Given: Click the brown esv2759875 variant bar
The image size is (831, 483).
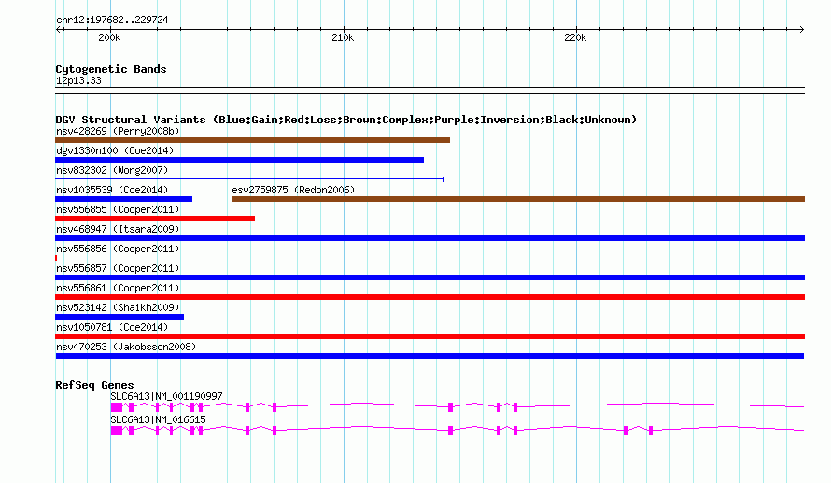Looking at the screenshot, I should (518, 199).
